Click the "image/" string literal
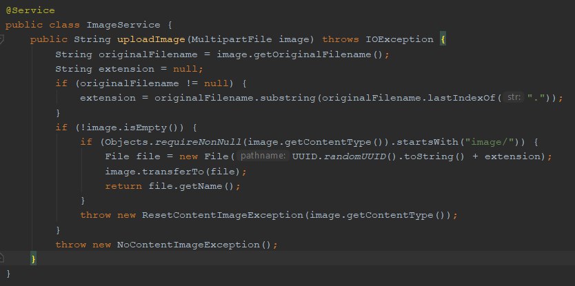The width and height of the screenshot is (575, 286). coord(490,142)
